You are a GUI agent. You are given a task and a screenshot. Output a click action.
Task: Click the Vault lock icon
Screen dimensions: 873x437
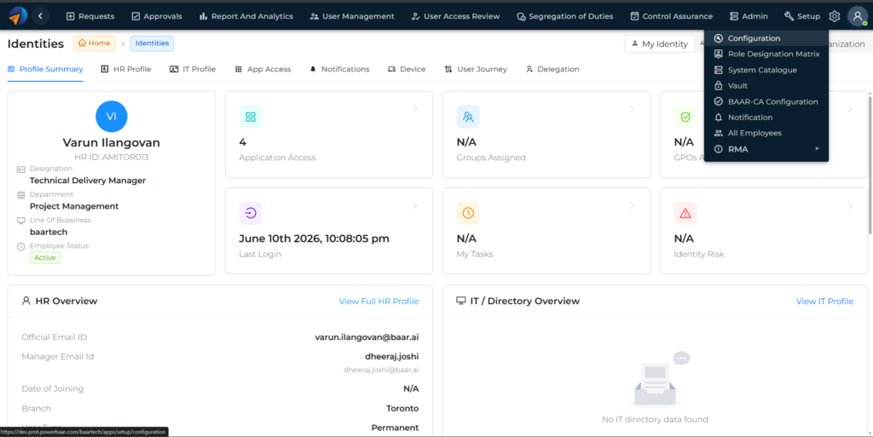pos(718,86)
